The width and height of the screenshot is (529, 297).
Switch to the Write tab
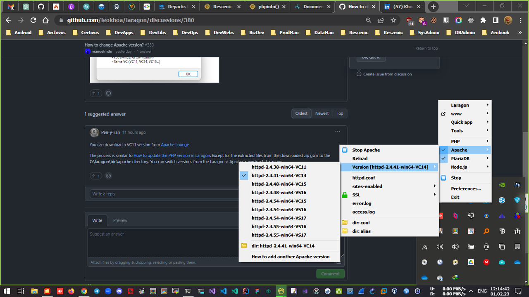(97, 220)
